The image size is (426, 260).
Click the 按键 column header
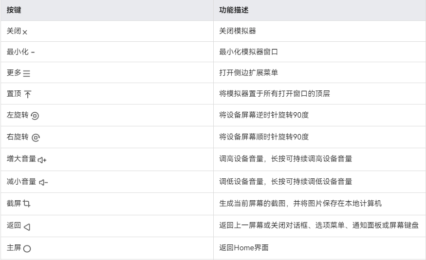point(14,10)
